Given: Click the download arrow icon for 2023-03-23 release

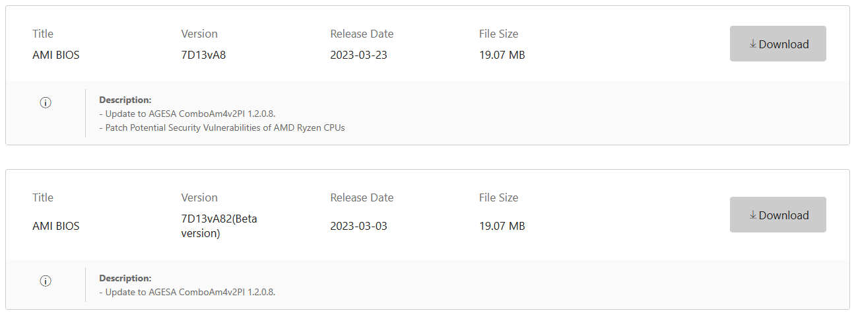Looking at the screenshot, I should pos(752,44).
